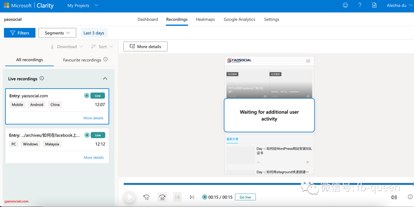Skip forward 30 seconds

(x=163, y=197)
